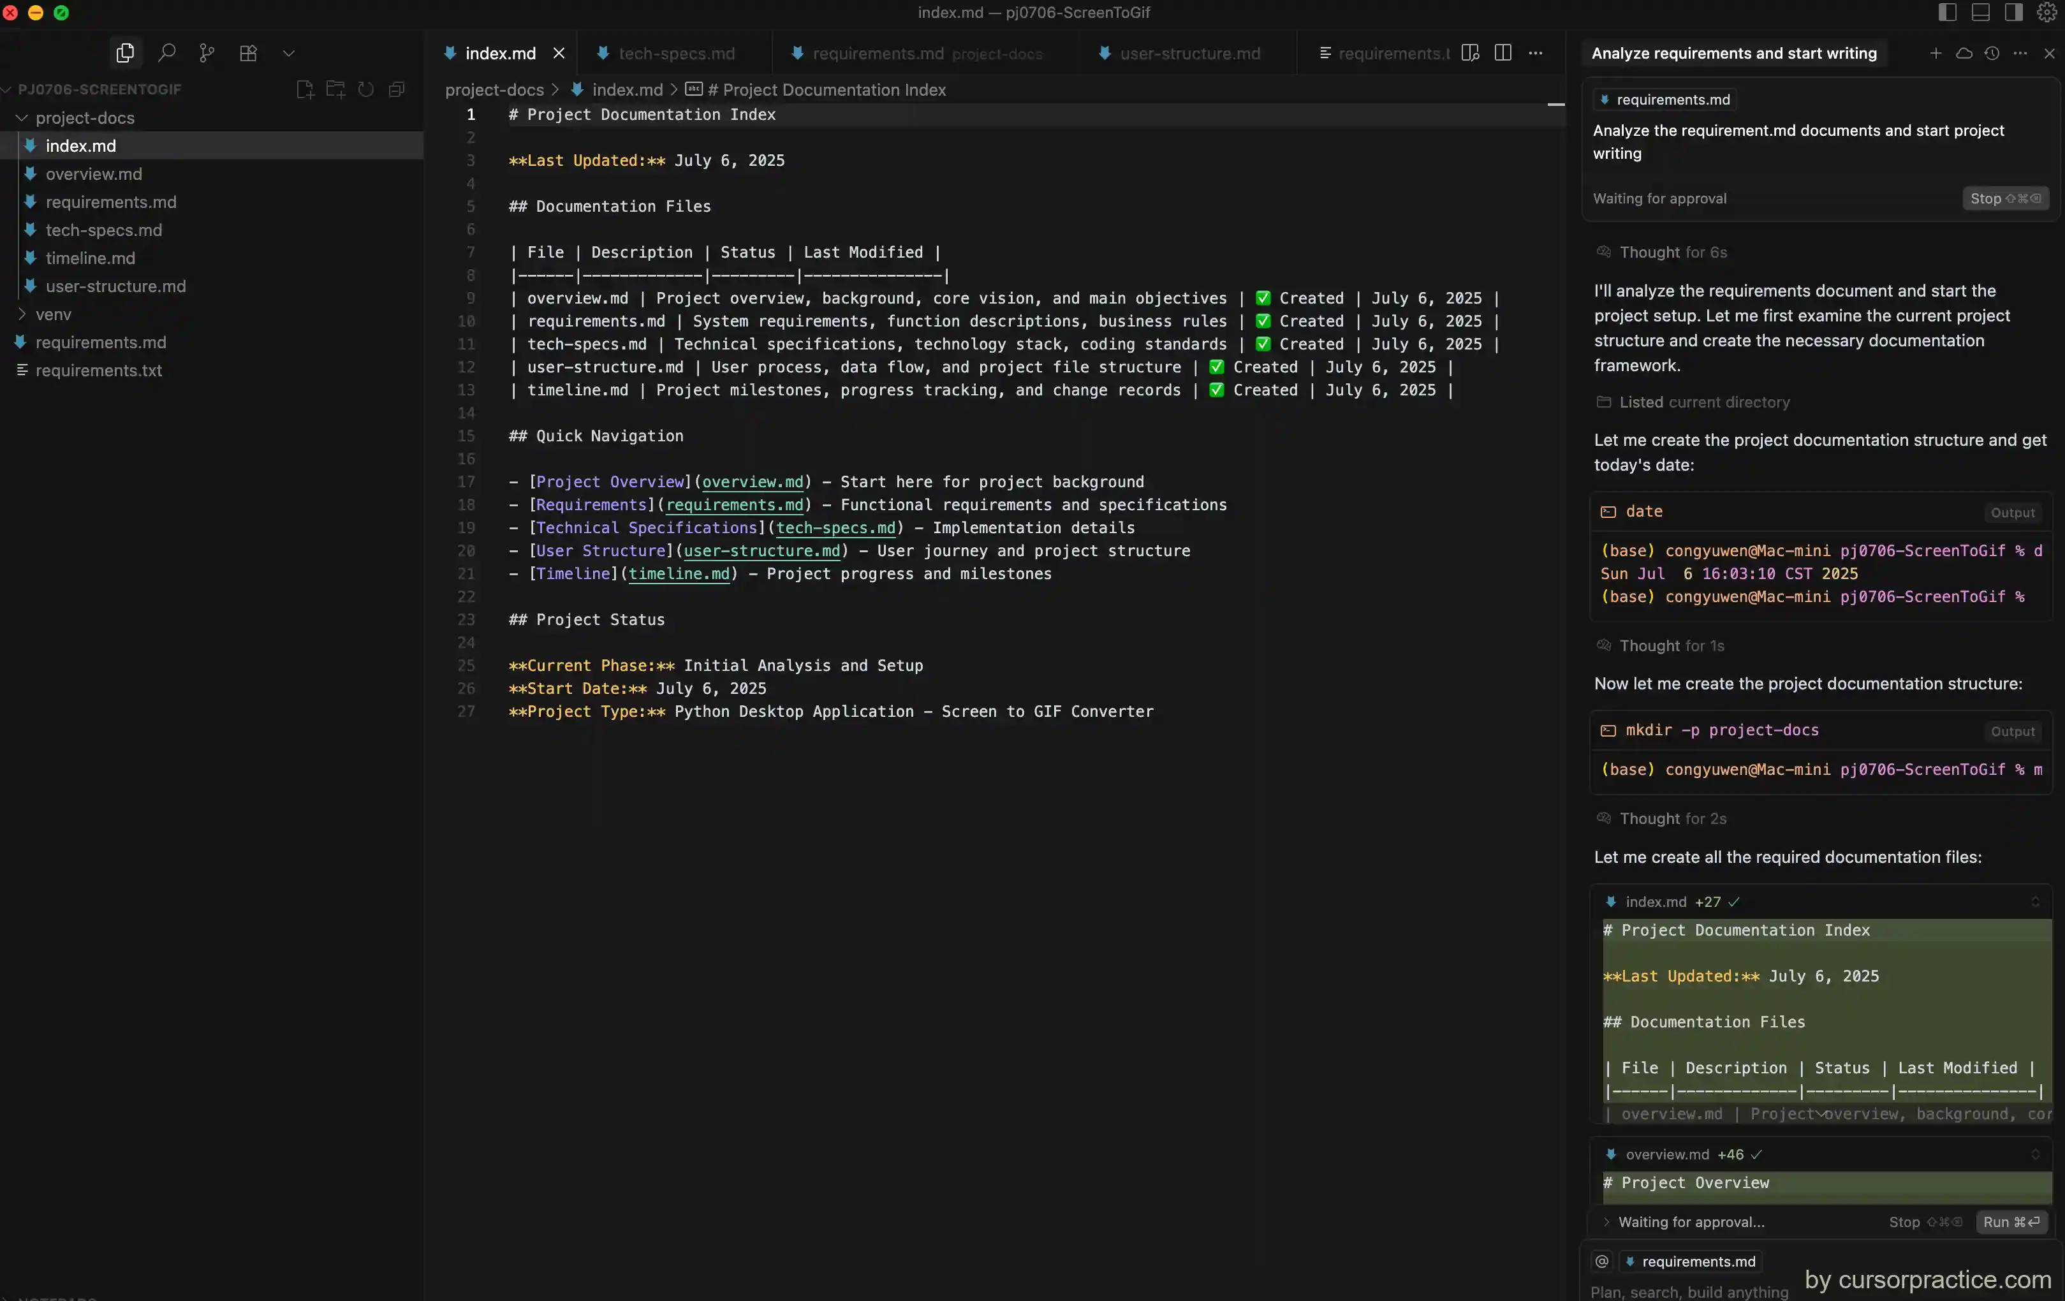
Task: Switch to the tech-specs.md editor tab
Action: (x=675, y=53)
